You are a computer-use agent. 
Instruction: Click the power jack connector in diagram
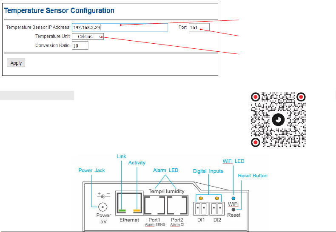103,207
